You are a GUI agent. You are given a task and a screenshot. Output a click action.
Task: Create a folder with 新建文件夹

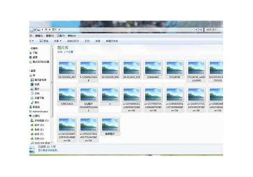point(112,41)
